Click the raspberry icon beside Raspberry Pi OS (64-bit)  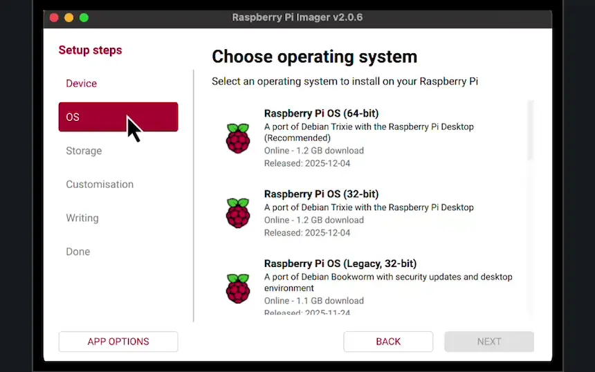coord(237,138)
